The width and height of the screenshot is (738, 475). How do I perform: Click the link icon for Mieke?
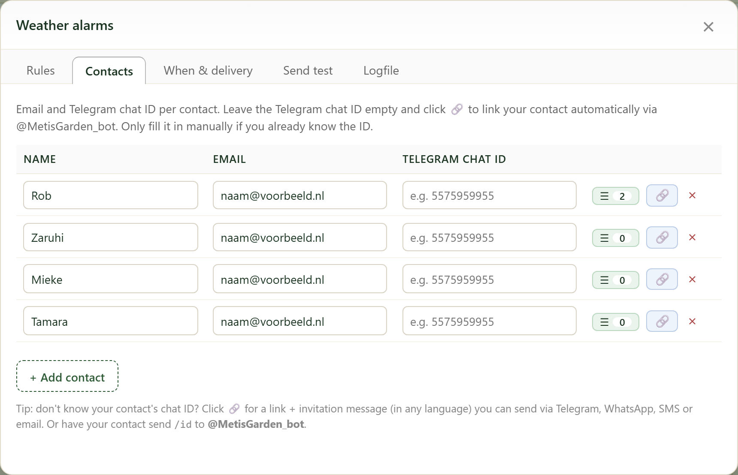662,280
